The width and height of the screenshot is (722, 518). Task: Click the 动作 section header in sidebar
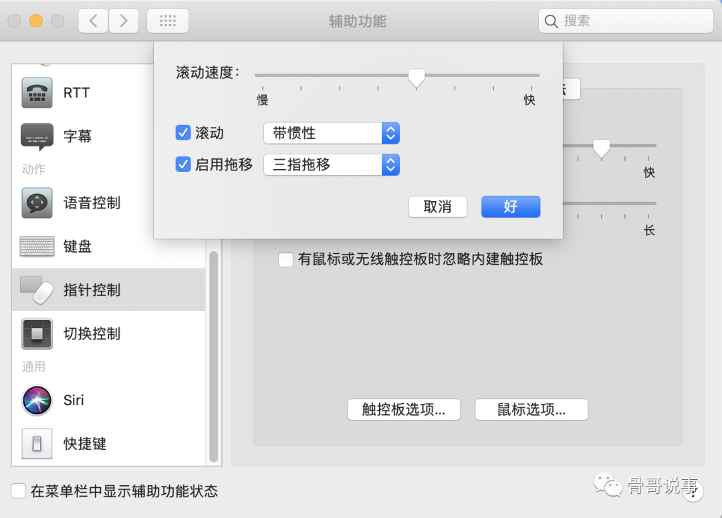[33, 169]
